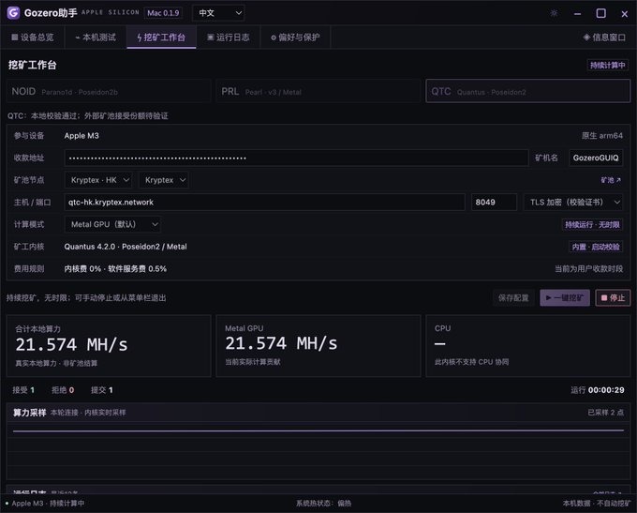Switch to the 本机测试 tab
The height and width of the screenshot is (513, 637).
click(x=96, y=38)
